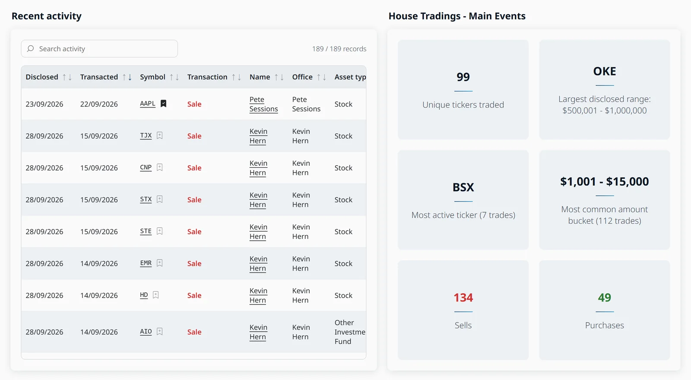
Task: Bookmark the CNP ticker
Action: point(159,167)
